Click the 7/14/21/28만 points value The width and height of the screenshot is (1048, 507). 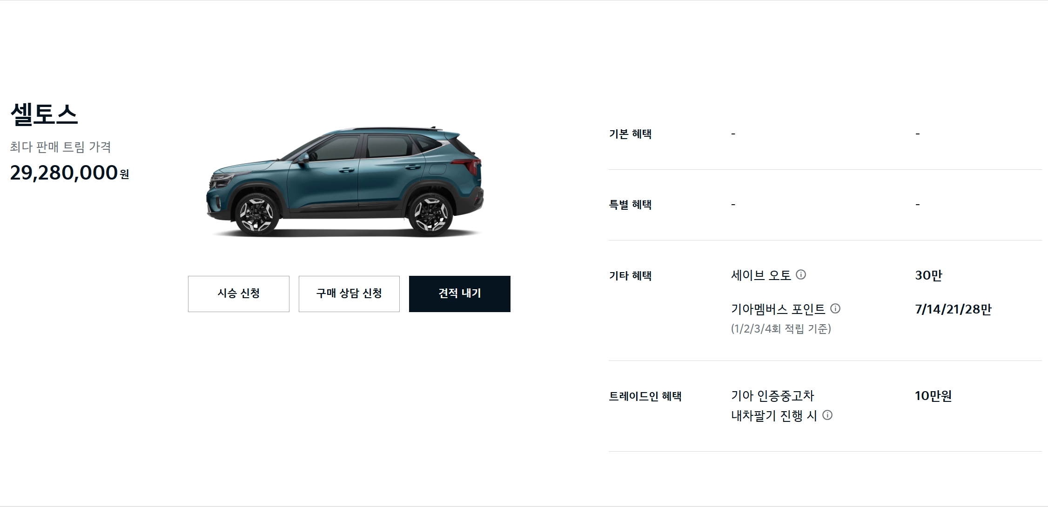pyautogui.click(x=953, y=309)
